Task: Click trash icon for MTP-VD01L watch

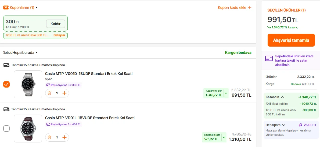Action: [x=49, y=137]
